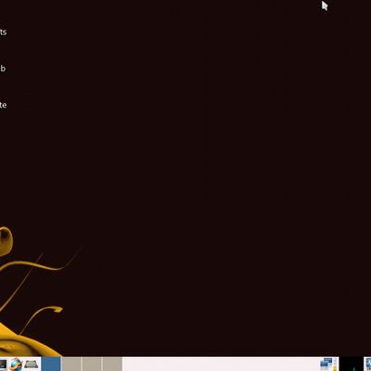The width and height of the screenshot is (371, 371).
Task: Click the empty dark desktop background
Action: (x=201, y=170)
